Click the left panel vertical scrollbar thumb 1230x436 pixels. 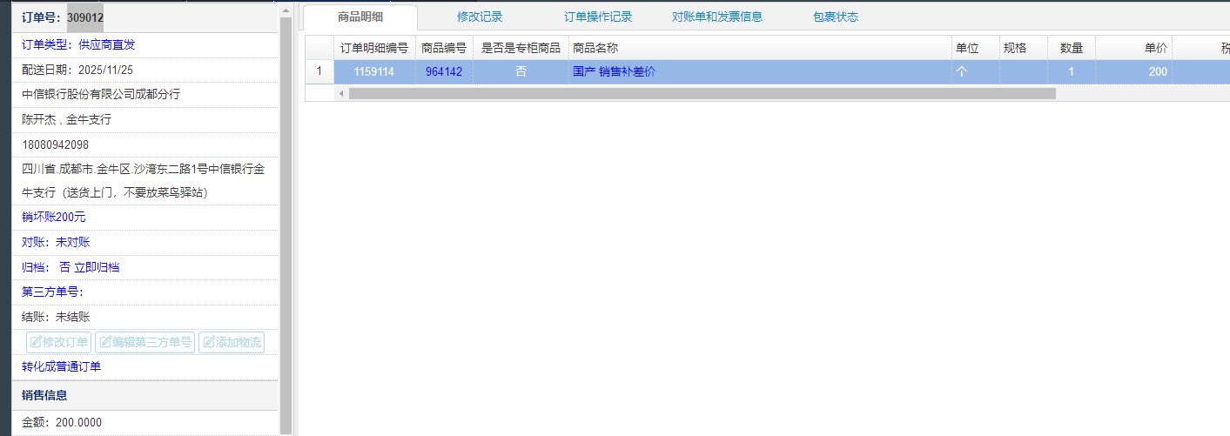click(x=286, y=218)
